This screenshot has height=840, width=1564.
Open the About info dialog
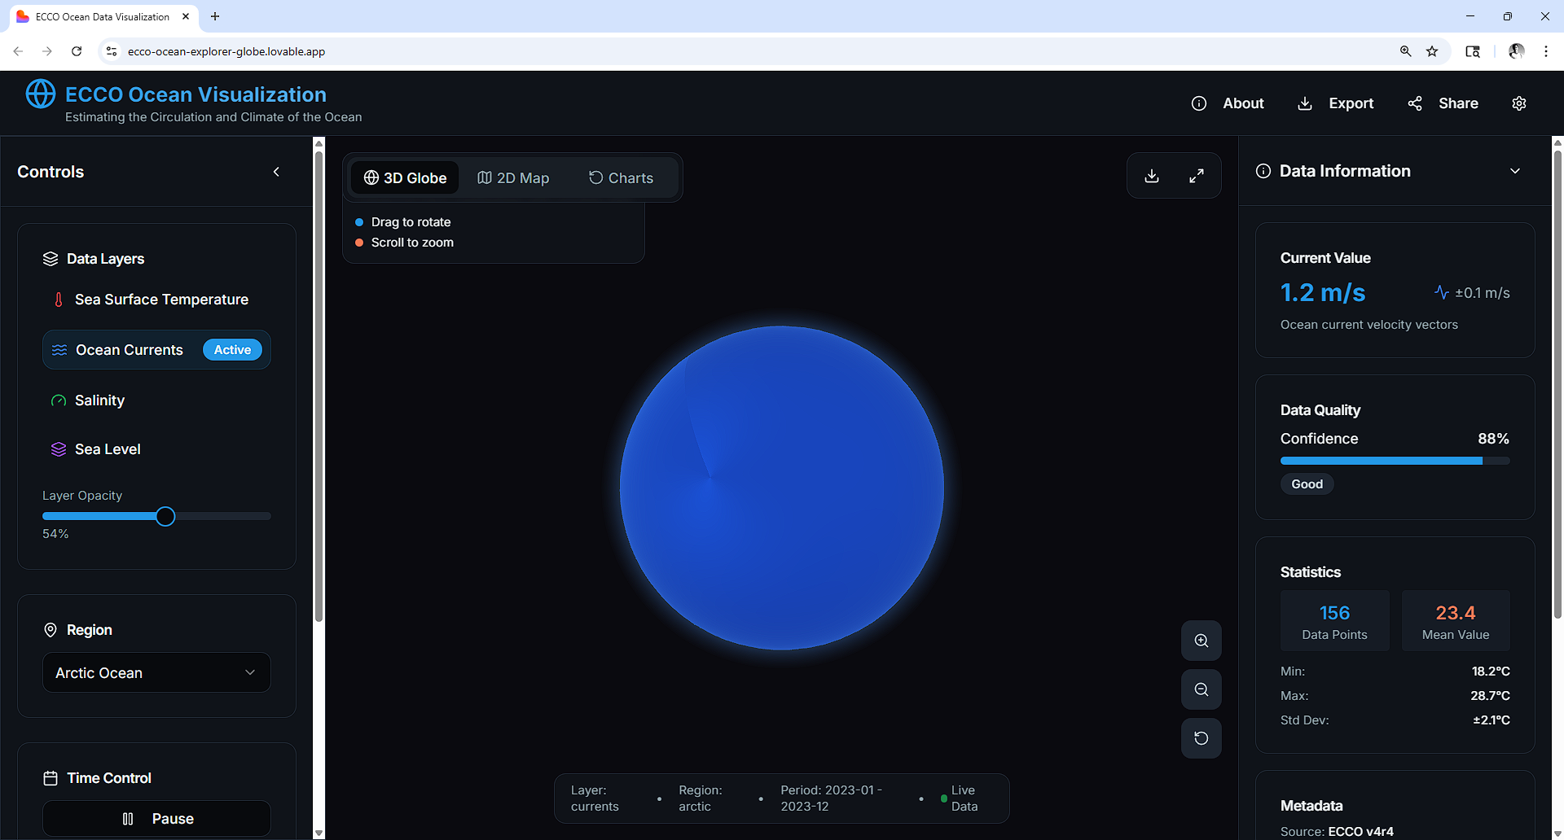(1228, 103)
